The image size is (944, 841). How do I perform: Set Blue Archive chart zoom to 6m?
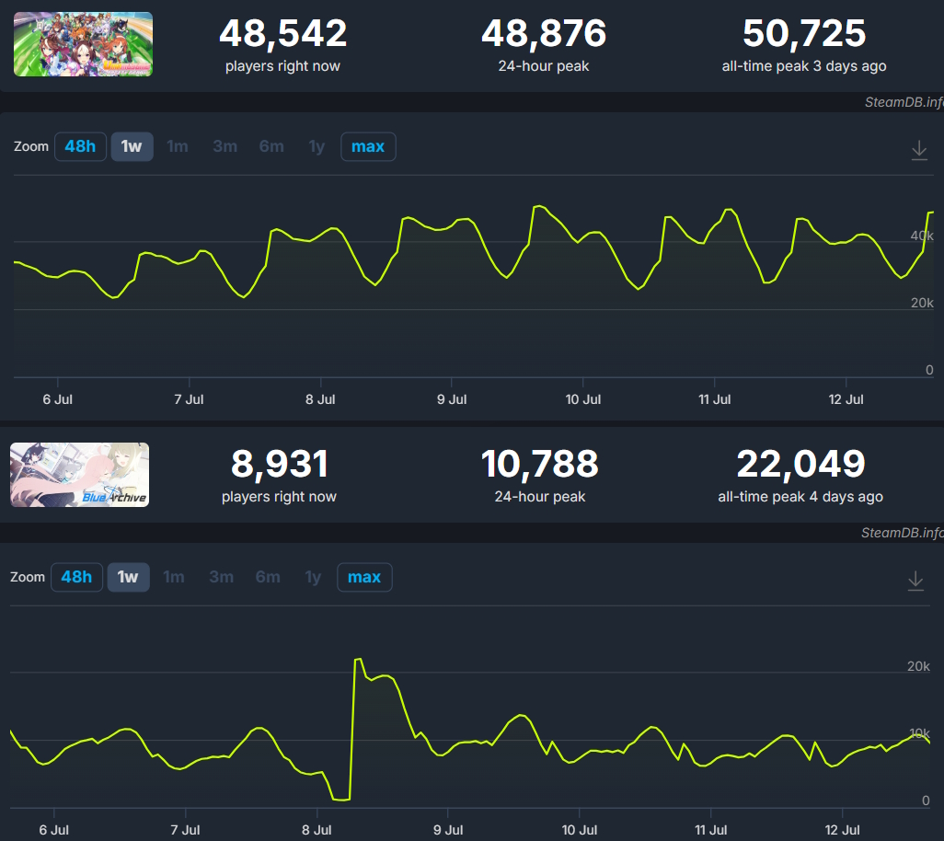pos(268,577)
